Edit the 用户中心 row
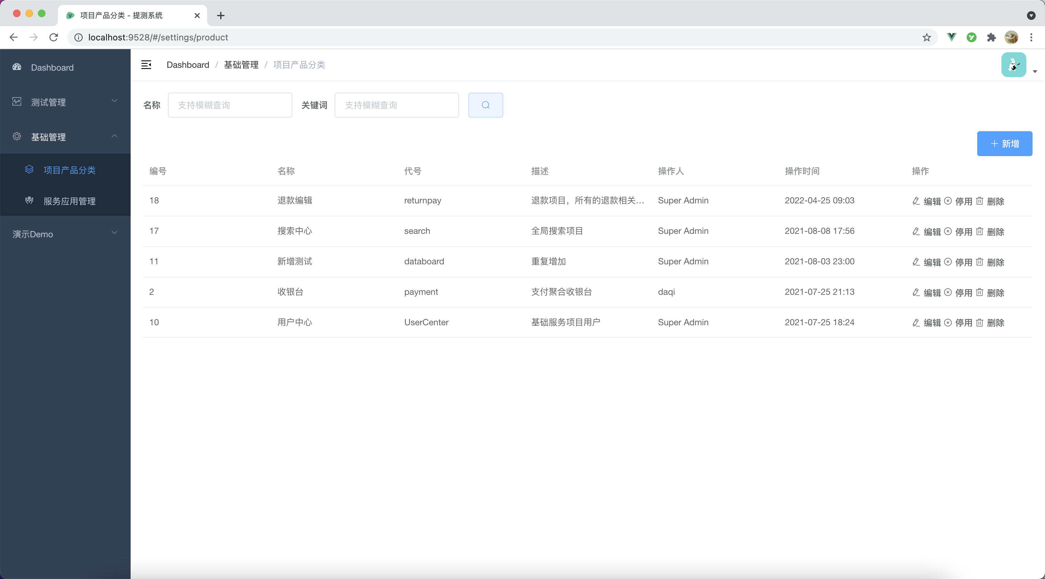 (926, 323)
